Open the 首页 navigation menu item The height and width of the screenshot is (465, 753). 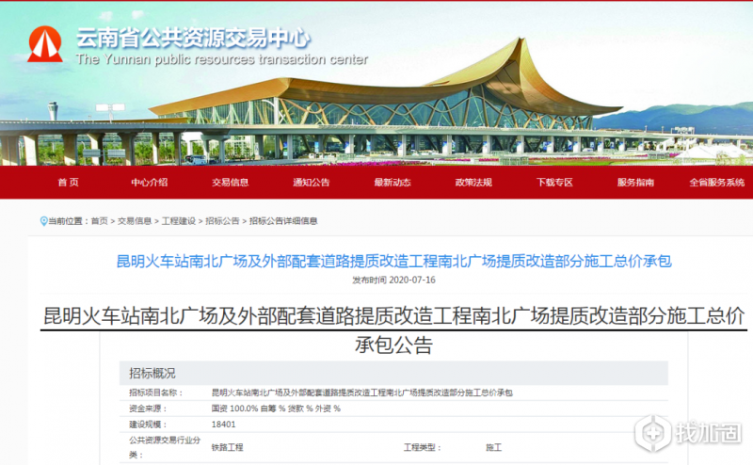point(68,182)
